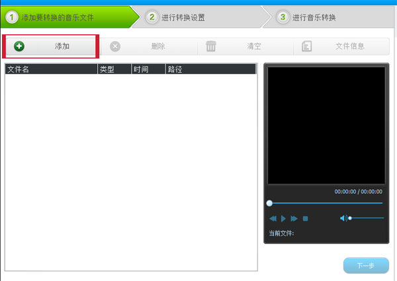Viewport: 397px width, 281px height.
Task: Click the 当前文件 label
Action: 281,233
